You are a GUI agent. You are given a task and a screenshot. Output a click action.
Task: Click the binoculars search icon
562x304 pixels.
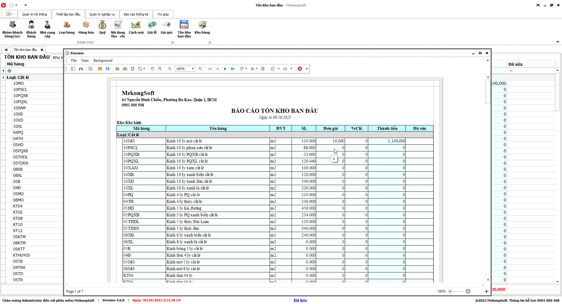click(x=81, y=69)
